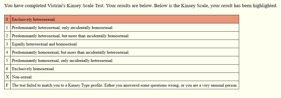Select the 'Non-sexual' row text
281x98 pixels.
click(22, 77)
